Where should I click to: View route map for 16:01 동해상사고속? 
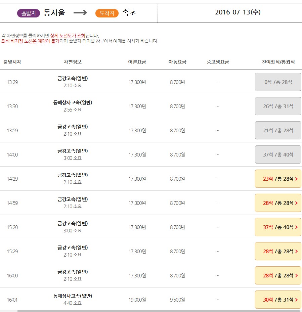coord(73,296)
